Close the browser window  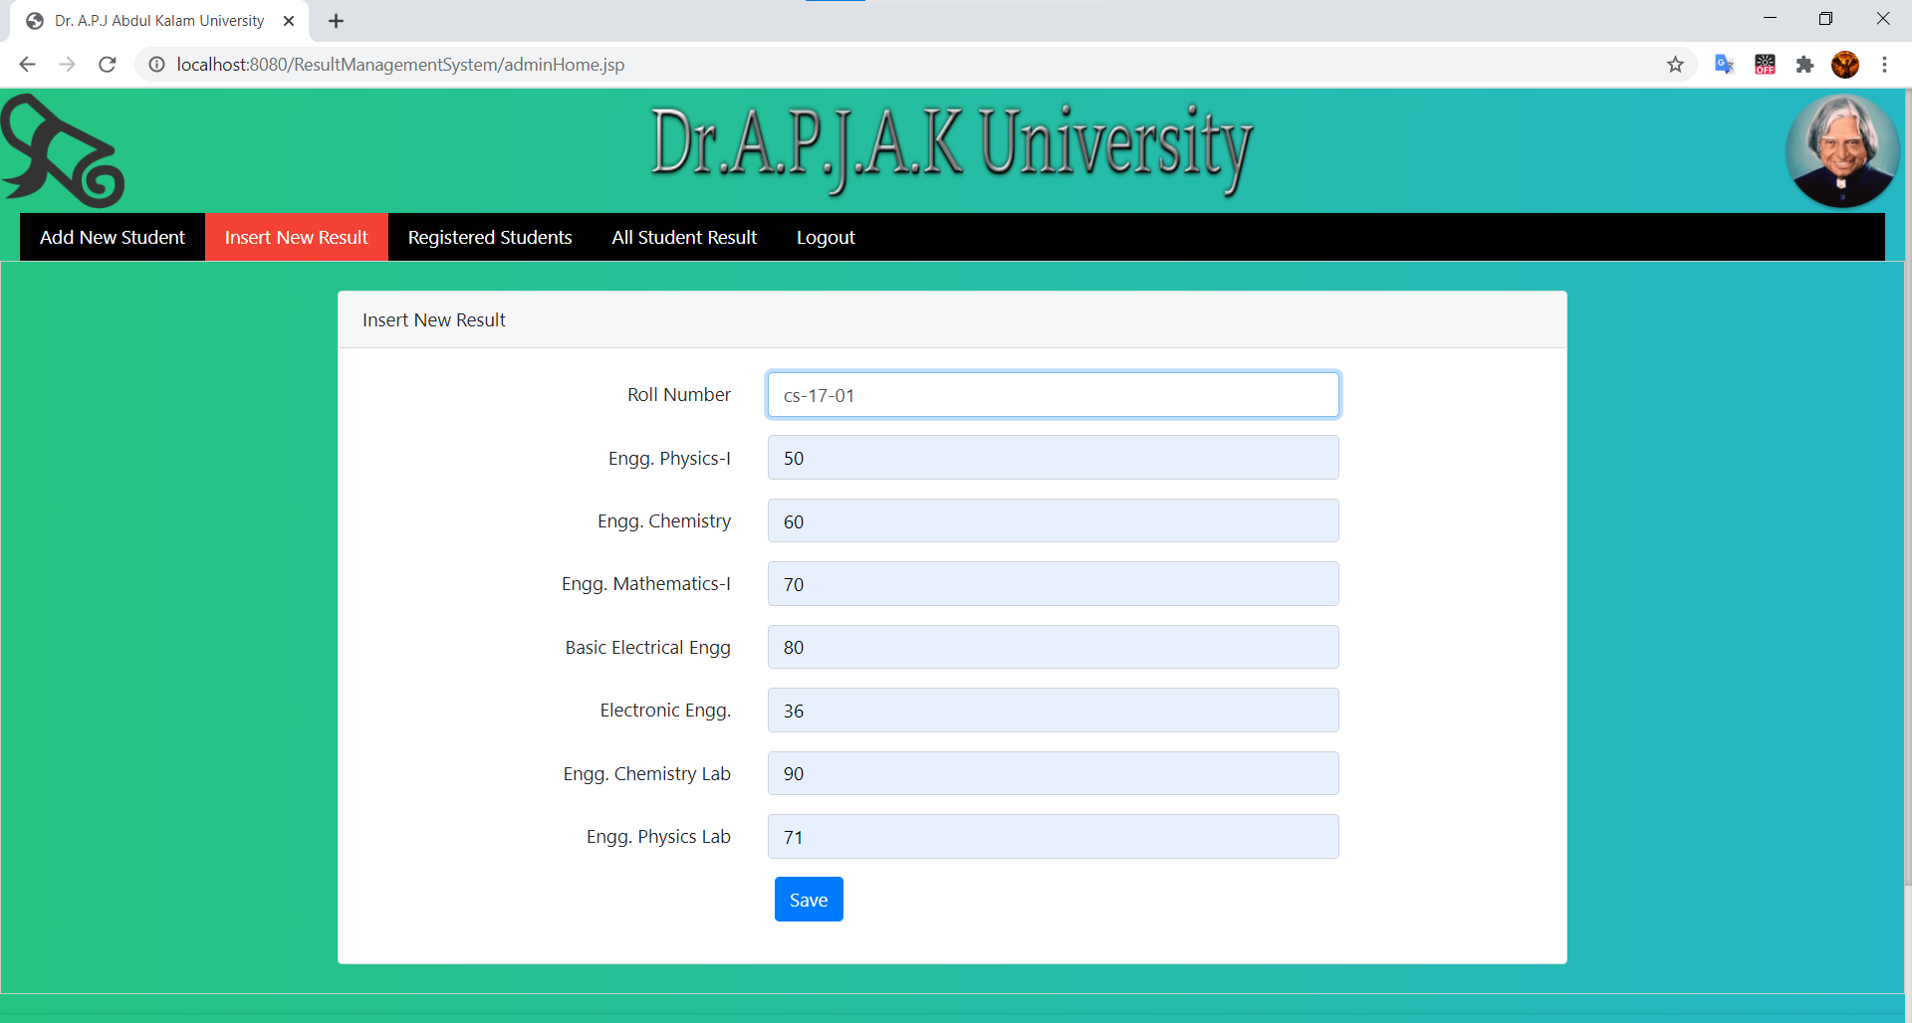1882,19
